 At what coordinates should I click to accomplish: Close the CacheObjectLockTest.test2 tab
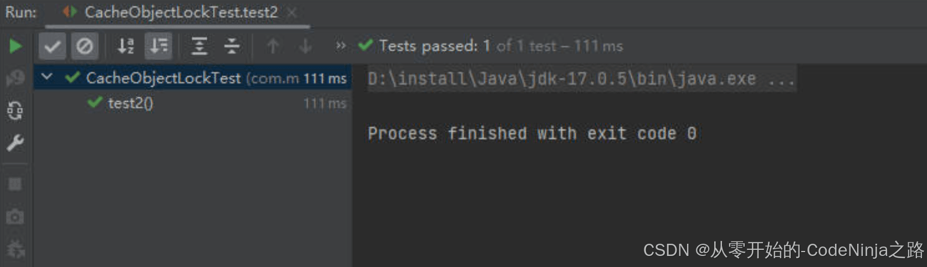click(292, 12)
